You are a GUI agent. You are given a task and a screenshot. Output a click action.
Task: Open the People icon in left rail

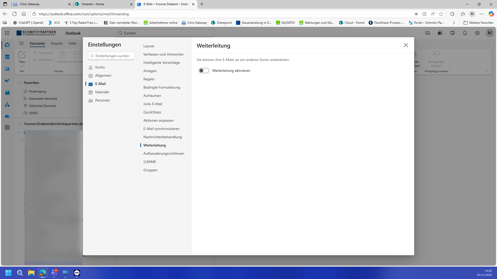coord(7,69)
